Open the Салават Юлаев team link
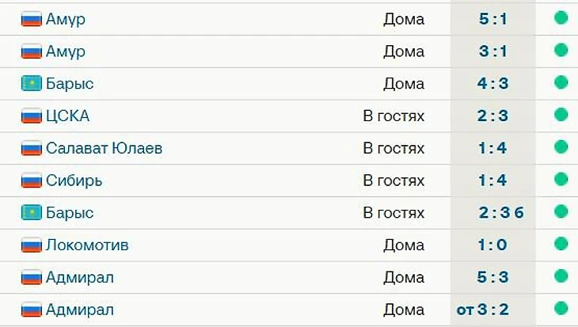 pyautogui.click(x=104, y=148)
